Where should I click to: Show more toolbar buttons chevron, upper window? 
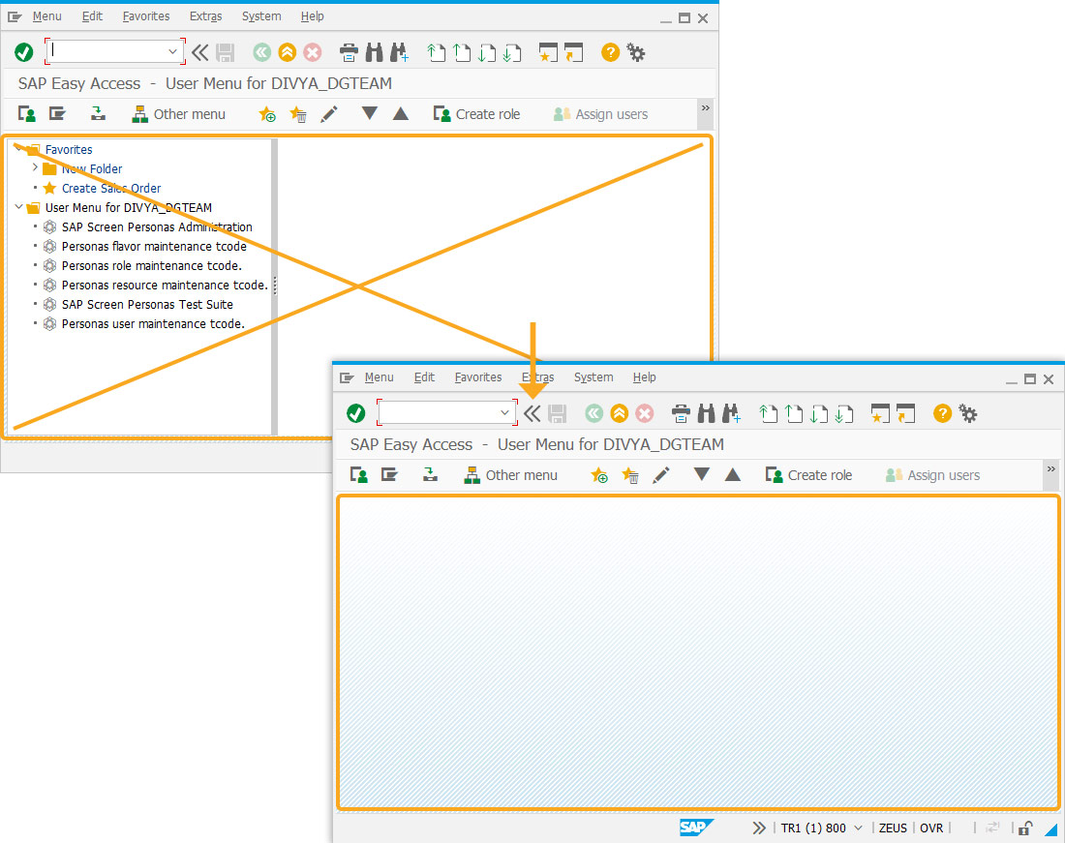(706, 108)
